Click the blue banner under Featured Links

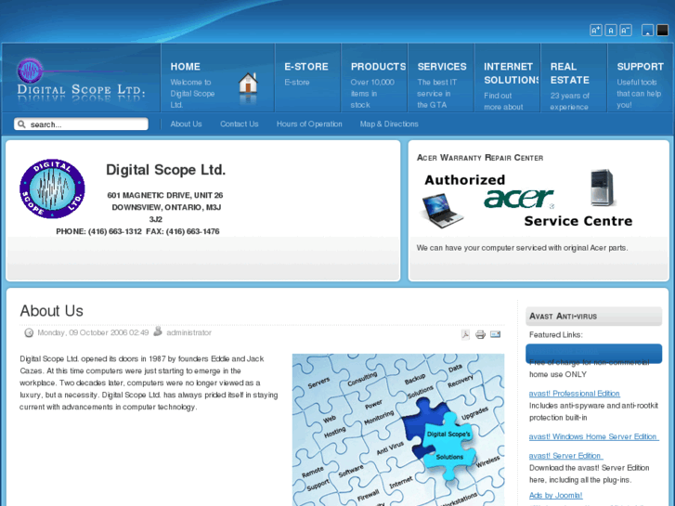(593, 354)
